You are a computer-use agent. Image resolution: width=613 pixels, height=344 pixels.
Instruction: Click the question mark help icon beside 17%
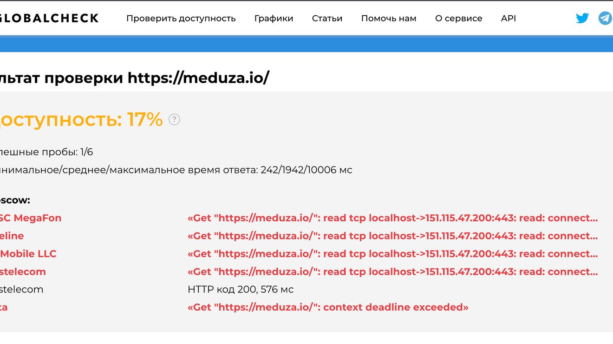pos(174,119)
